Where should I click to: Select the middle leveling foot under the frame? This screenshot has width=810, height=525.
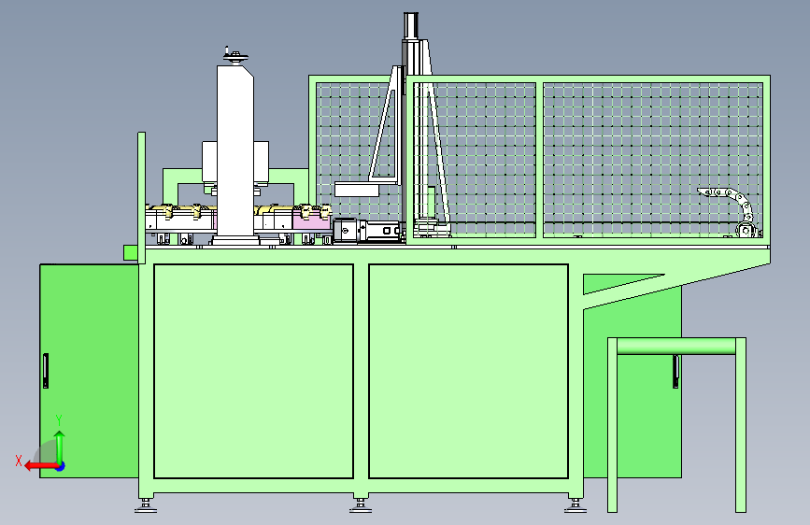(x=360, y=505)
